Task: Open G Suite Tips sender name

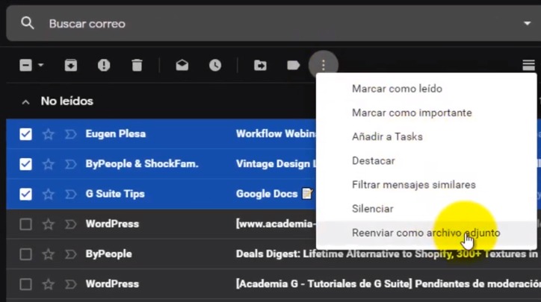Action: (115, 194)
